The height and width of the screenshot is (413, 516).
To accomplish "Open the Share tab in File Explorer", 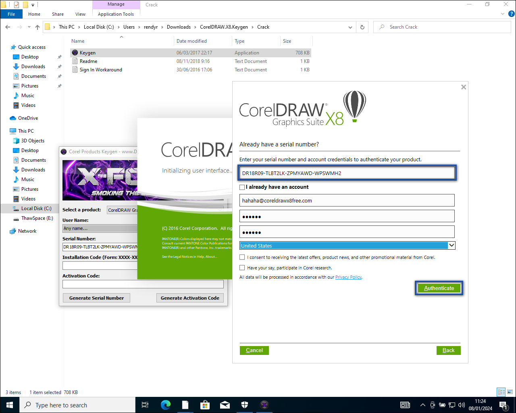I will click(58, 14).
